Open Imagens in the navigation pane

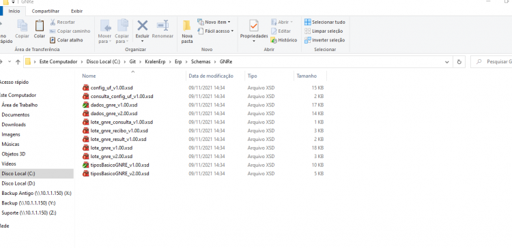point(11,134)
